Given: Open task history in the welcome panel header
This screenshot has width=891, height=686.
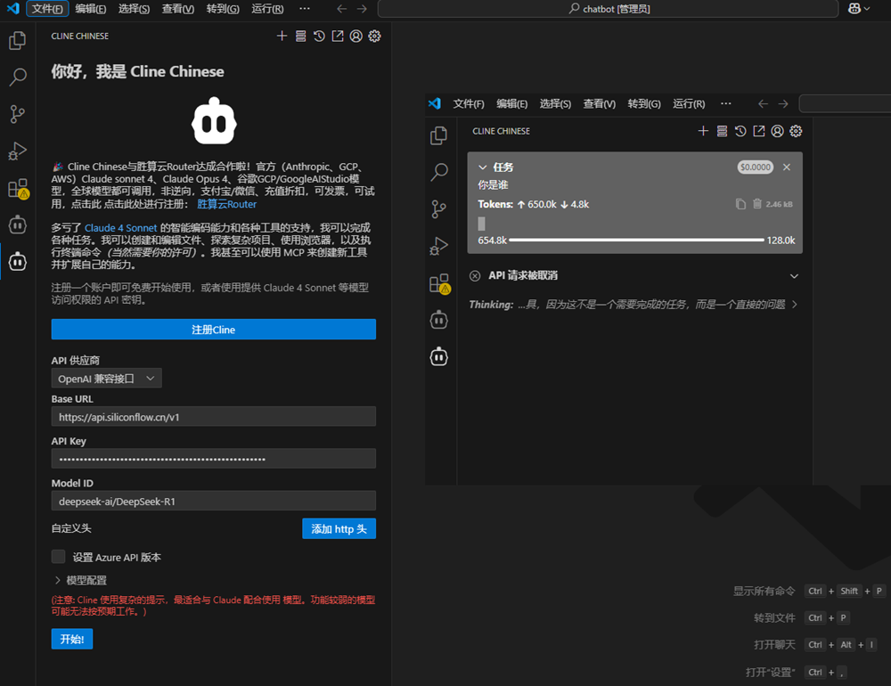Looking at the screenshot, I should pos(319,36).
